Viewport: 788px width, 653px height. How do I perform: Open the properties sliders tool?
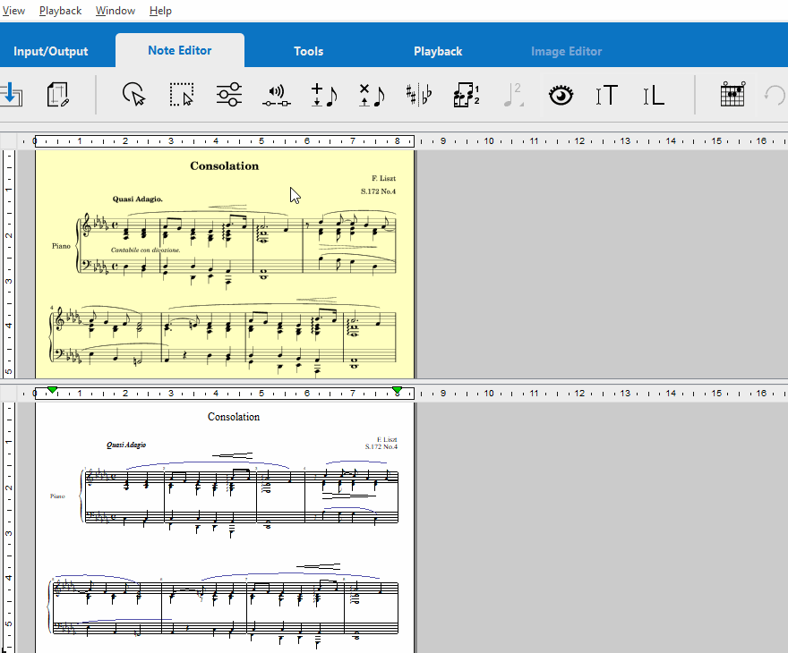tap(229, 94)
